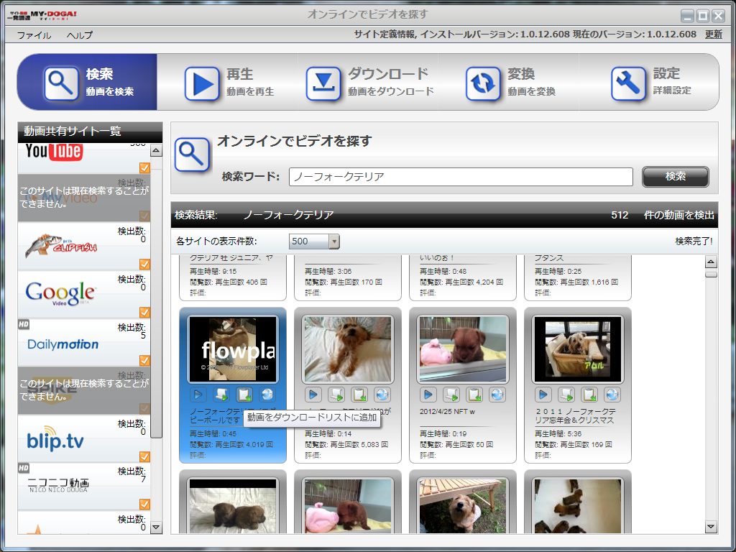736x552 pixels.
Task: Play the 5:36 ノーフォークテリア忘年会 video
Action: point(543,395)
